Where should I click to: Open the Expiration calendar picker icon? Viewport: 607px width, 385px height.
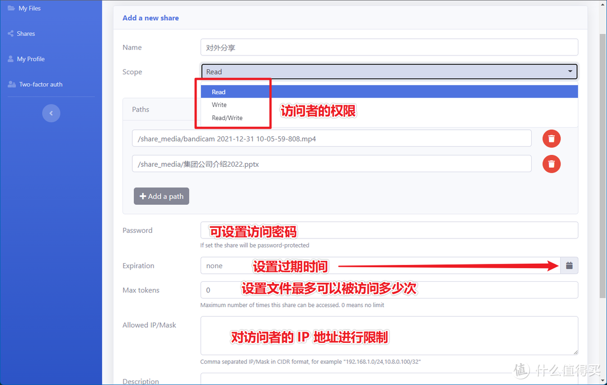pyautogui.click(x=569, y=265)
